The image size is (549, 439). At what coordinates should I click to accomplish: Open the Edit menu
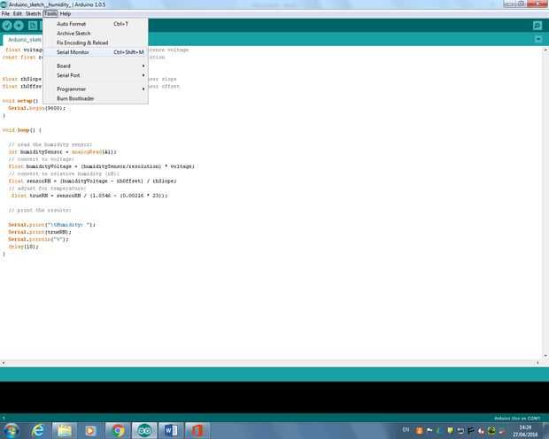(18, 13)
